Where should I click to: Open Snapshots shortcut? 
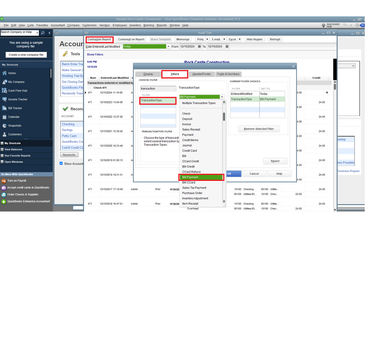pos(15,126)
